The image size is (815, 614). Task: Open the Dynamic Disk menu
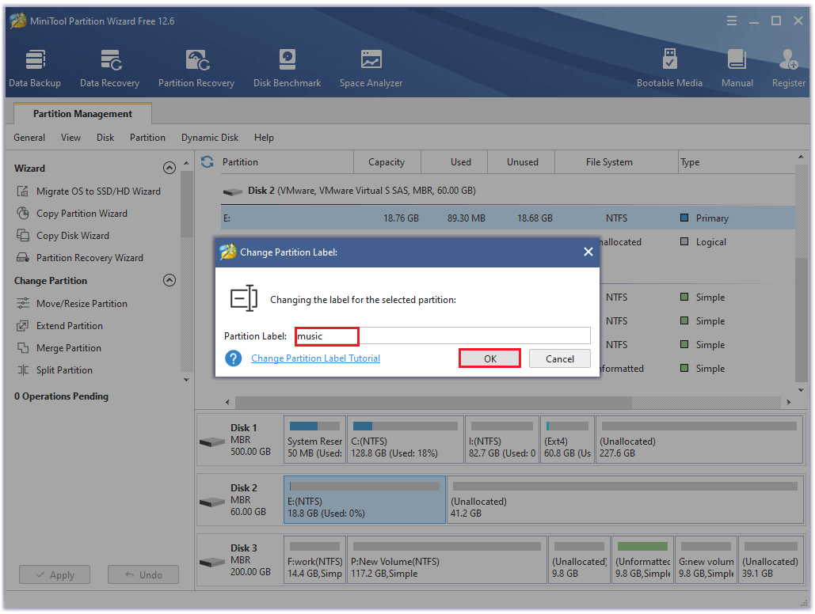point(210,138)
